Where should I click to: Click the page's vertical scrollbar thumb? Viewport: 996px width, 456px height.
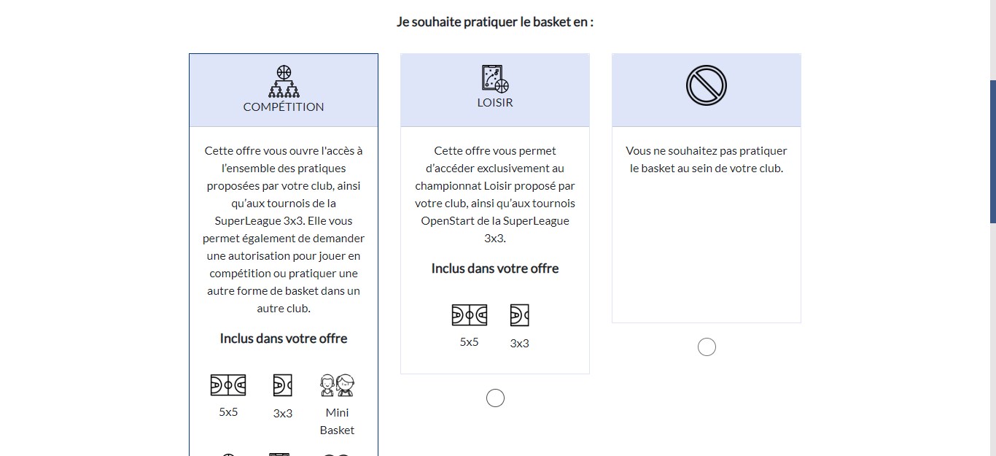click(x=992, y=151)
